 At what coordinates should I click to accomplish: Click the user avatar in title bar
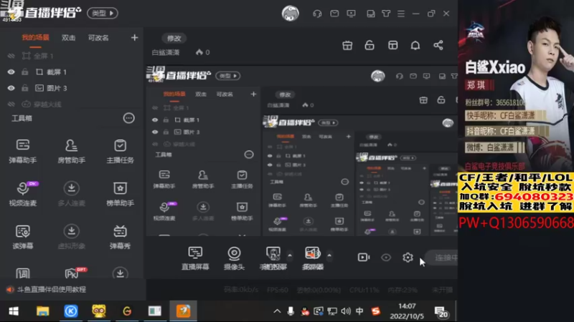pos(291,14)
